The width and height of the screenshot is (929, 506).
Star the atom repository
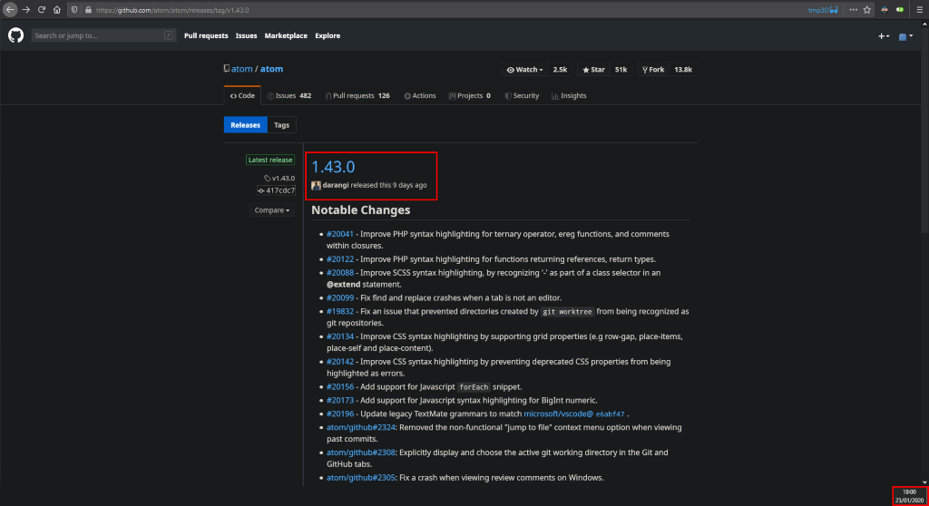point(593,69)
